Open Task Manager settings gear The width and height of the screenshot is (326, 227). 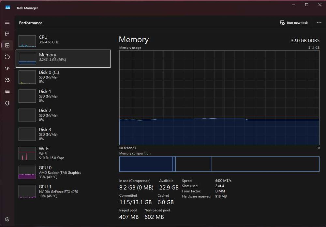pyautogui.click(x=7, y=219)
